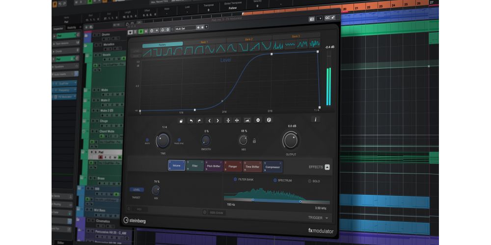Select the spiky sawtooth burst preset shape
Screen dimensions: 491x245
(x=278, y=45)
